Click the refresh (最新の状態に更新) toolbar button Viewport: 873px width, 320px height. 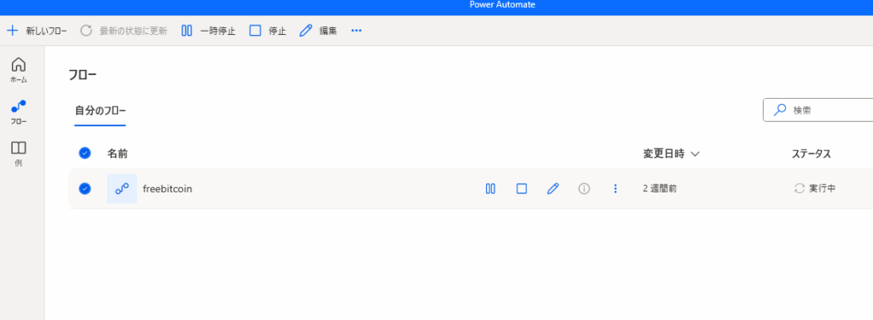124,31
